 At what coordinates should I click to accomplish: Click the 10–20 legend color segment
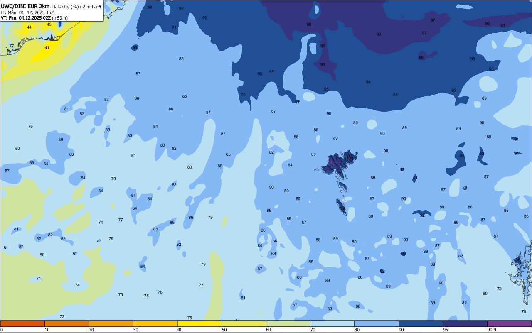tap(66, 323)
